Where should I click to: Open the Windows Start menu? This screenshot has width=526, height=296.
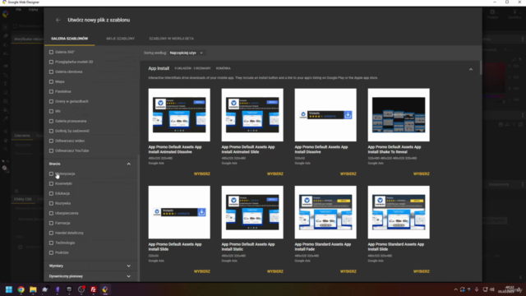tap(9, 289)
